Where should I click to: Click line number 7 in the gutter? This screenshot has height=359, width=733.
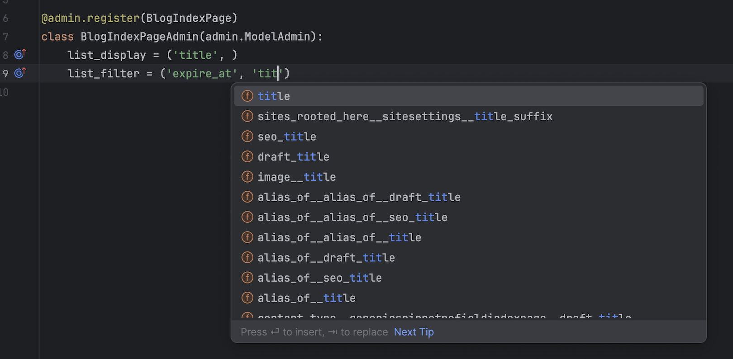point(5,37)
